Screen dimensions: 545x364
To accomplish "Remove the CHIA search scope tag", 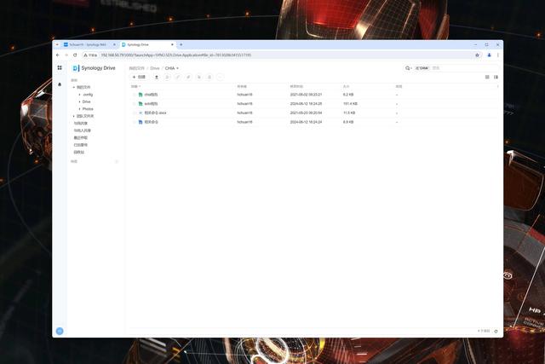I will click(422, 68).
